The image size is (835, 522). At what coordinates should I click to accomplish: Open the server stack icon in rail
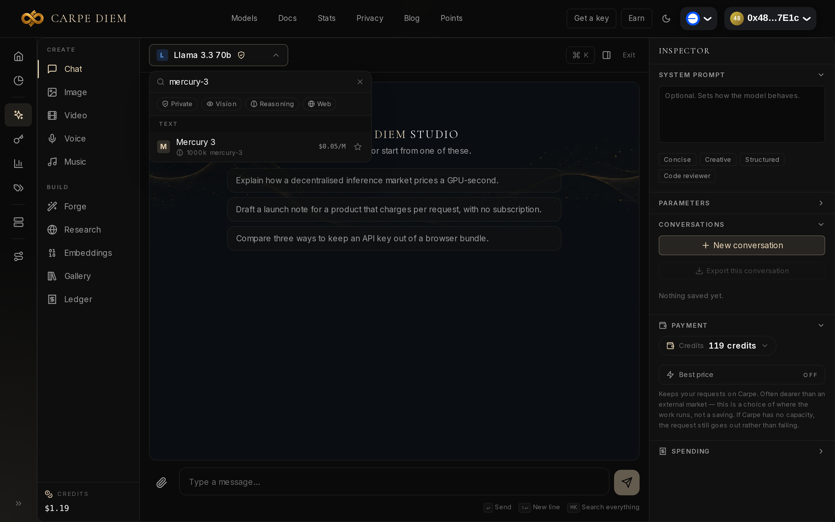pyautogui.click(x=18, y=222)
